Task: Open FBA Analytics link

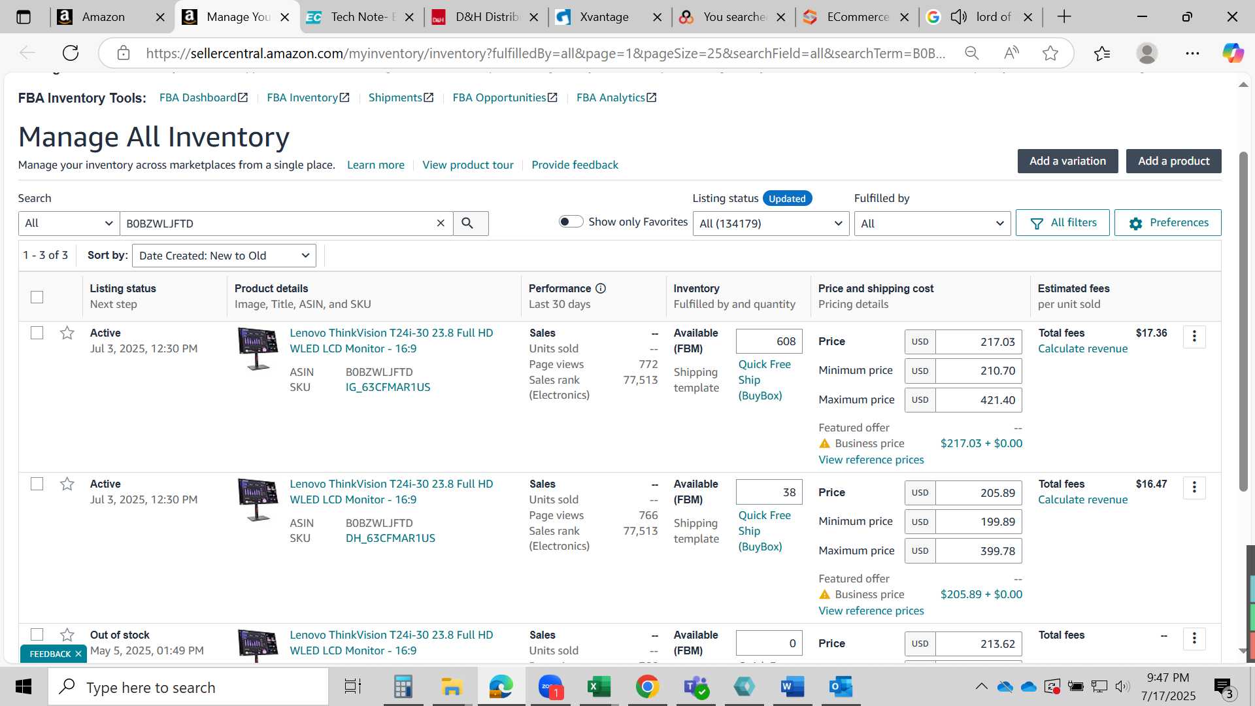Action: pyautogui.click(x=616, y=97)
